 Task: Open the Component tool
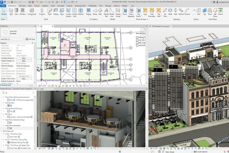click(32, 12)
